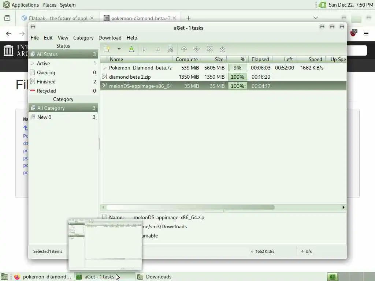Click the download properties toolbar icon
This screenshot has width=375, height=281.
(x=170, y=49)
